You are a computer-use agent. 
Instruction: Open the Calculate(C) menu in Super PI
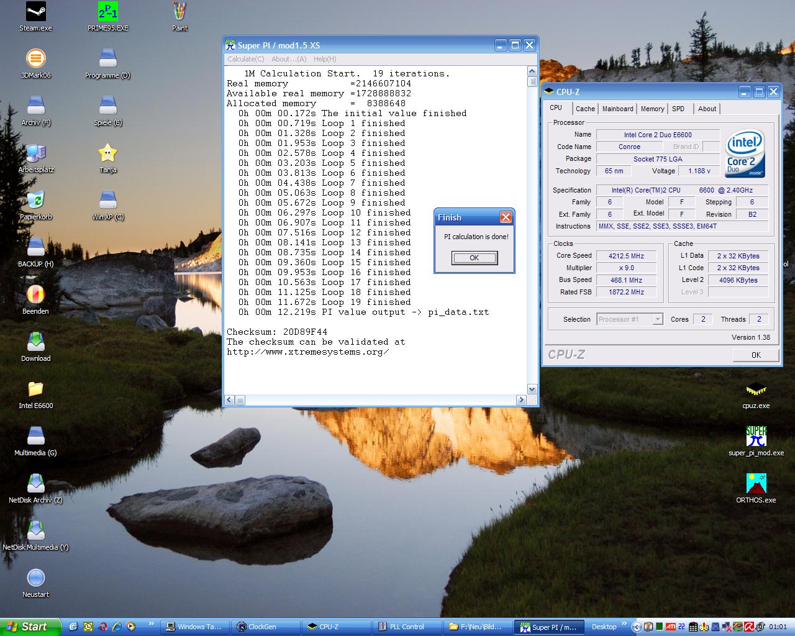[245, 59]
